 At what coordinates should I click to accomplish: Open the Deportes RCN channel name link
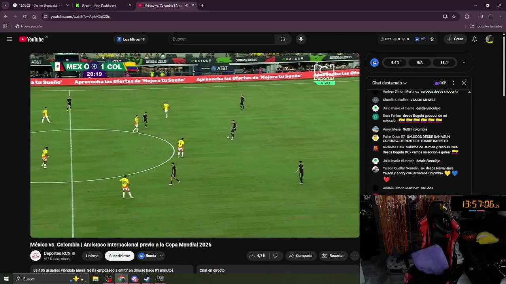coord(57,253)
